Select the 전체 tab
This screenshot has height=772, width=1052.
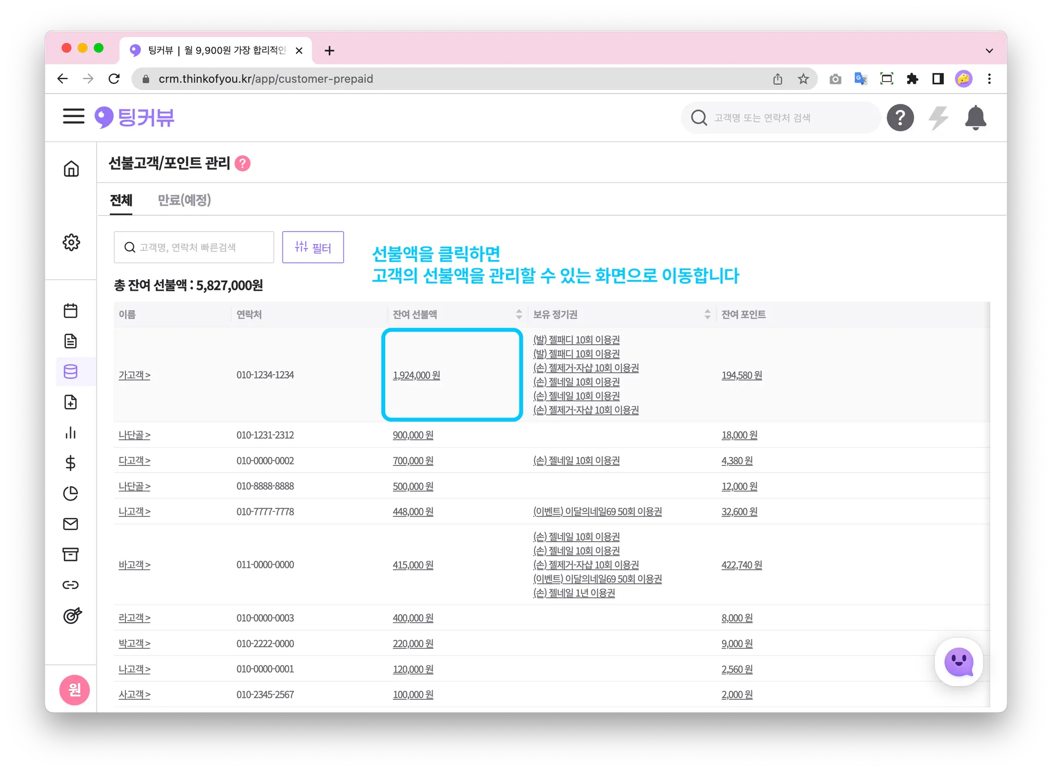121,200
